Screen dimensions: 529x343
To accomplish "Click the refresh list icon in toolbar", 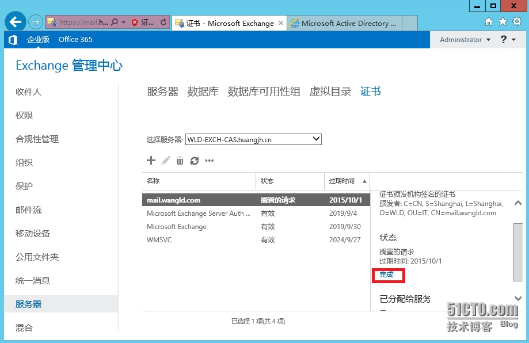I will pyautogui.click(x=195, y=161).
